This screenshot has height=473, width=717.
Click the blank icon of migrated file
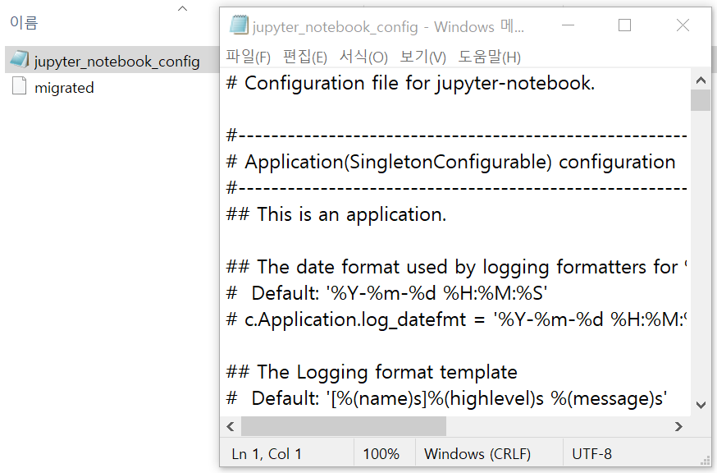[x=19, y=85]
